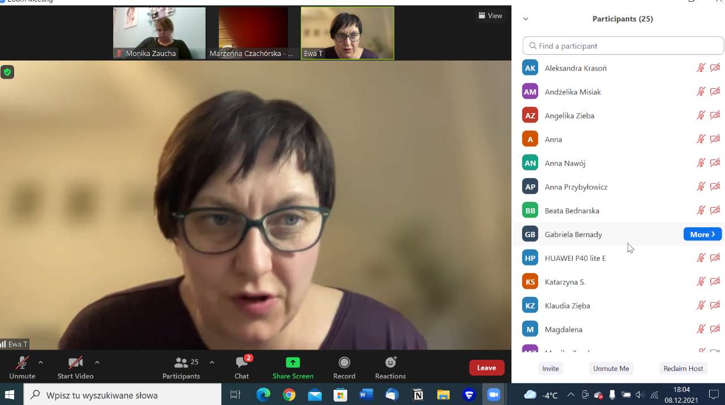Open the Chat panel
The image size is (725, 405).
click(x=242, y=367)
